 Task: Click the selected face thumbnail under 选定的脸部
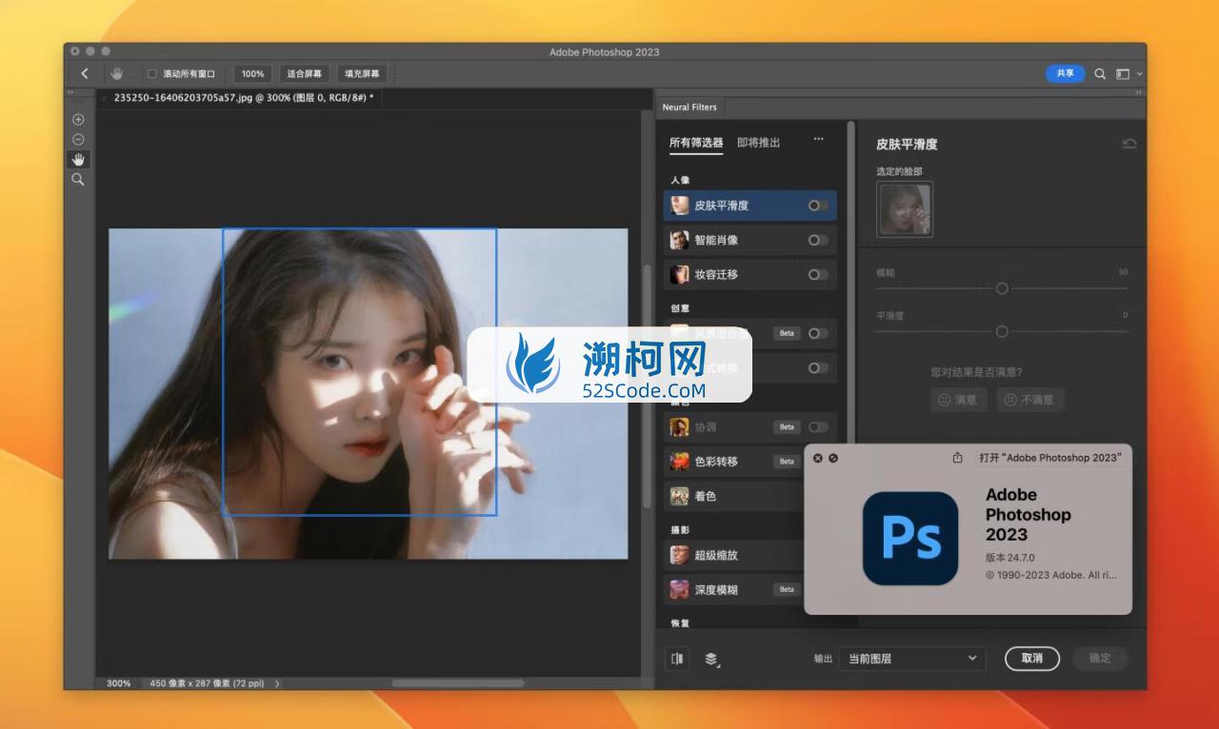[x=905, y=209]
